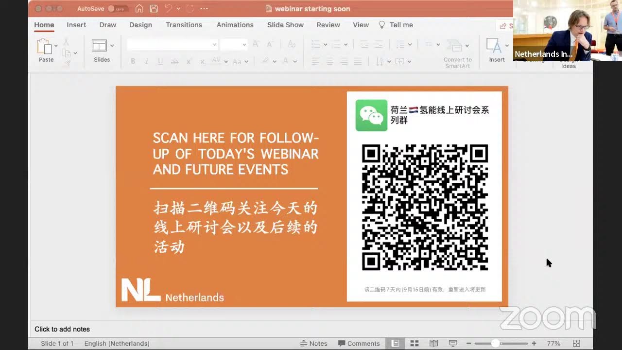Clear all formatting icon
The image size is (622, 350).
point(291,45)
